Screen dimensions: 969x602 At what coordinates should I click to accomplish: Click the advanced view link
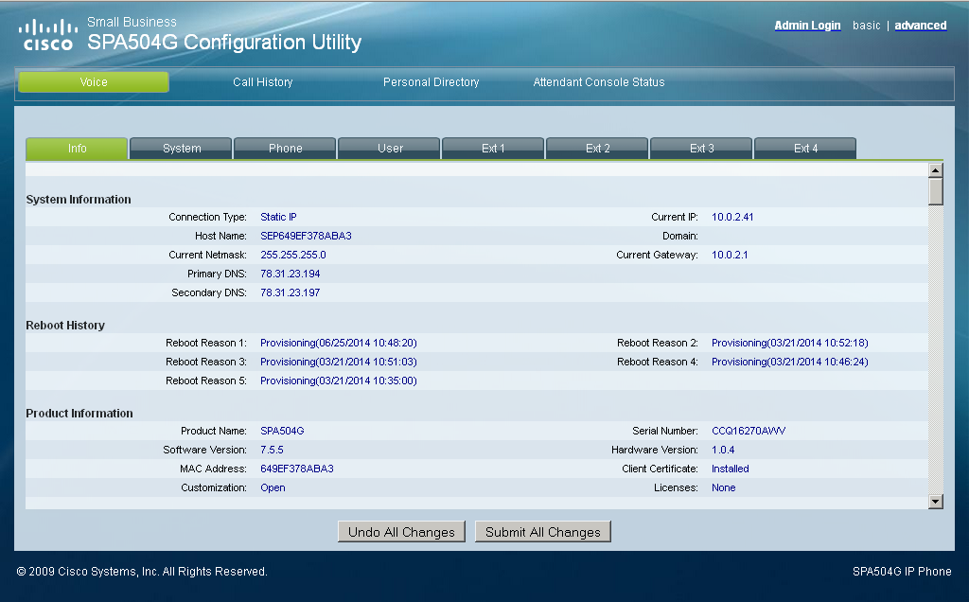click(x=920, y=26)
